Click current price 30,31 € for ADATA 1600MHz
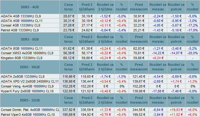Screen dimensions: 200x117 click(x=69, y=21)
